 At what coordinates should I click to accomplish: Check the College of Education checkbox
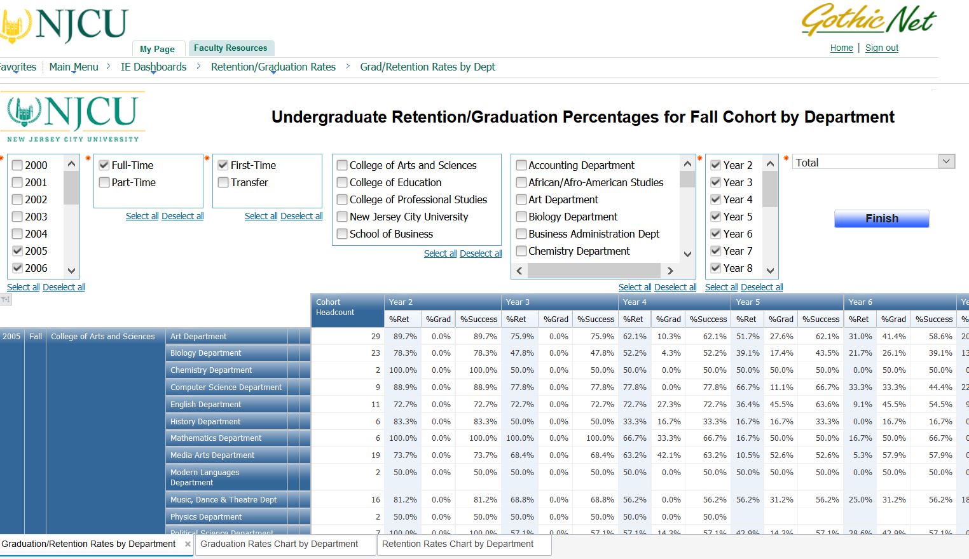click(341, 182)
